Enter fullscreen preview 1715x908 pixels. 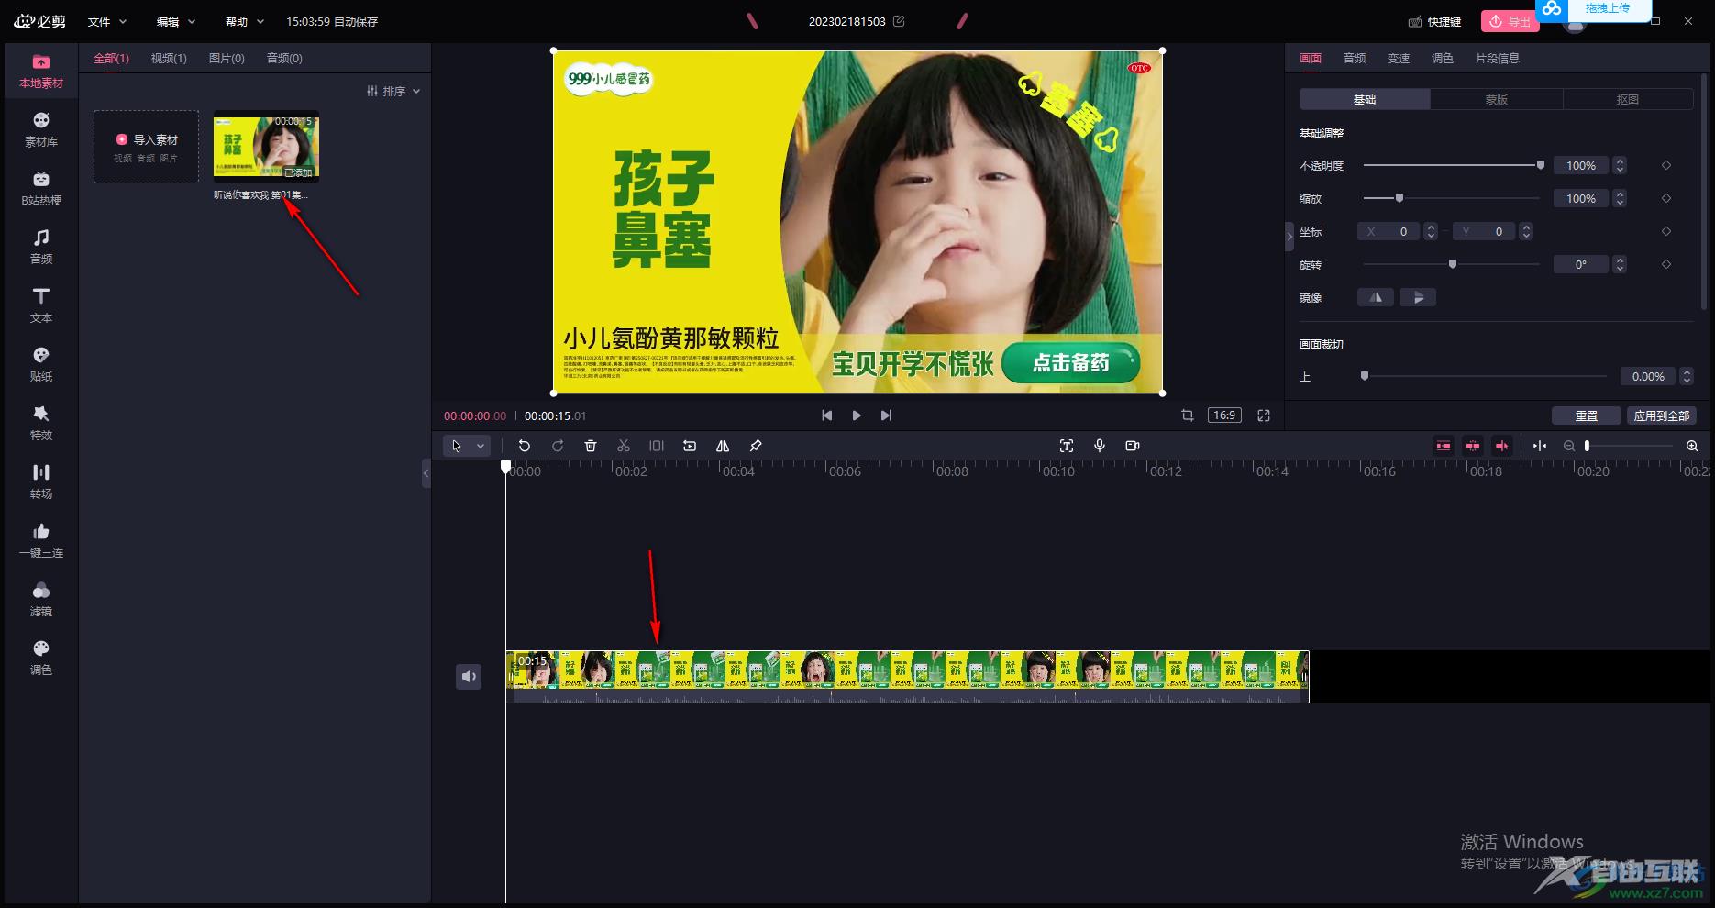tap(1264, 415)
